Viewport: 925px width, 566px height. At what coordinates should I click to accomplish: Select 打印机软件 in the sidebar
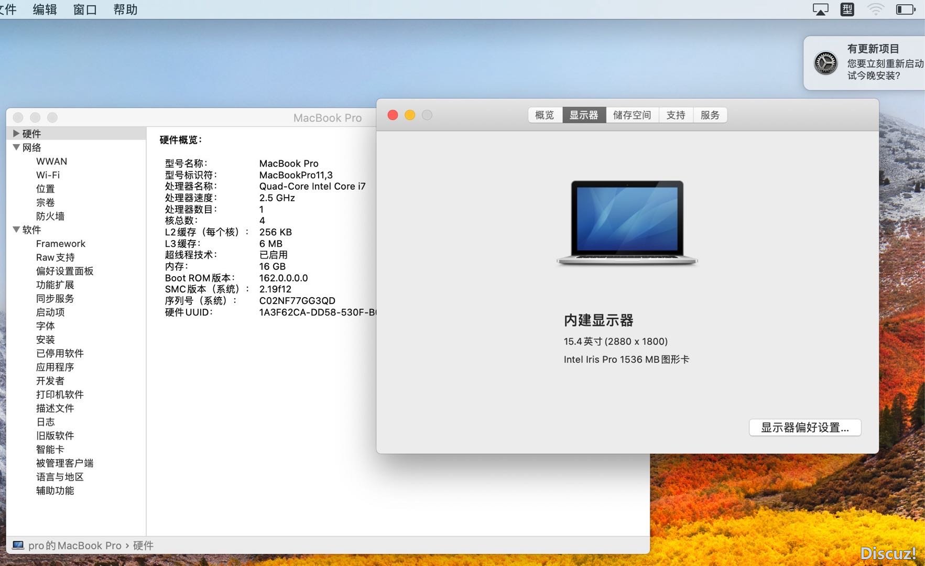(x=60, y=394)
